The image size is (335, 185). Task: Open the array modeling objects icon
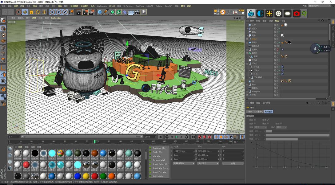(x=118, y=12)
